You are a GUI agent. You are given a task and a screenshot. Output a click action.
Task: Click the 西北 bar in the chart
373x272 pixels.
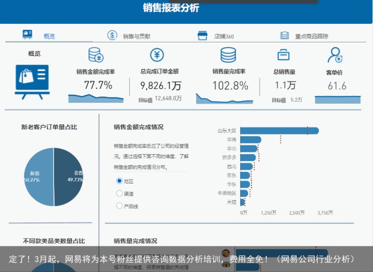click(247, 167)
